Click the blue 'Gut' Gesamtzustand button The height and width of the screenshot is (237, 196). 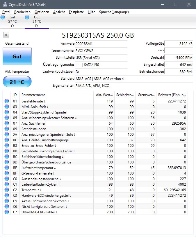tap(17, 57)
